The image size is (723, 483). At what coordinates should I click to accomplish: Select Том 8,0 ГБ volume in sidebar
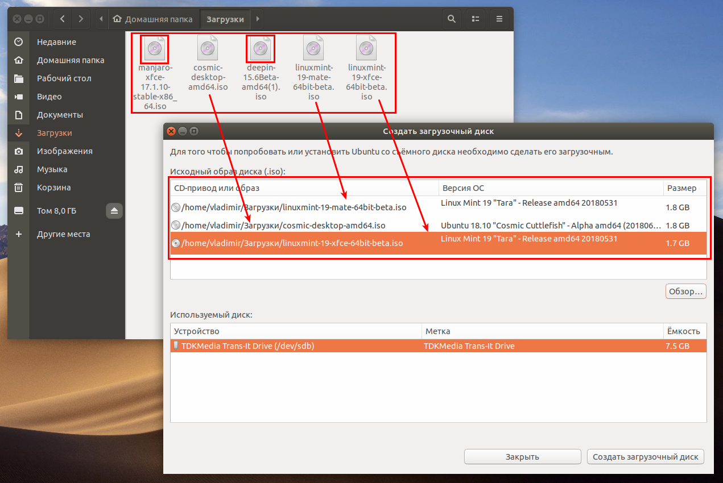pos(56,211)
